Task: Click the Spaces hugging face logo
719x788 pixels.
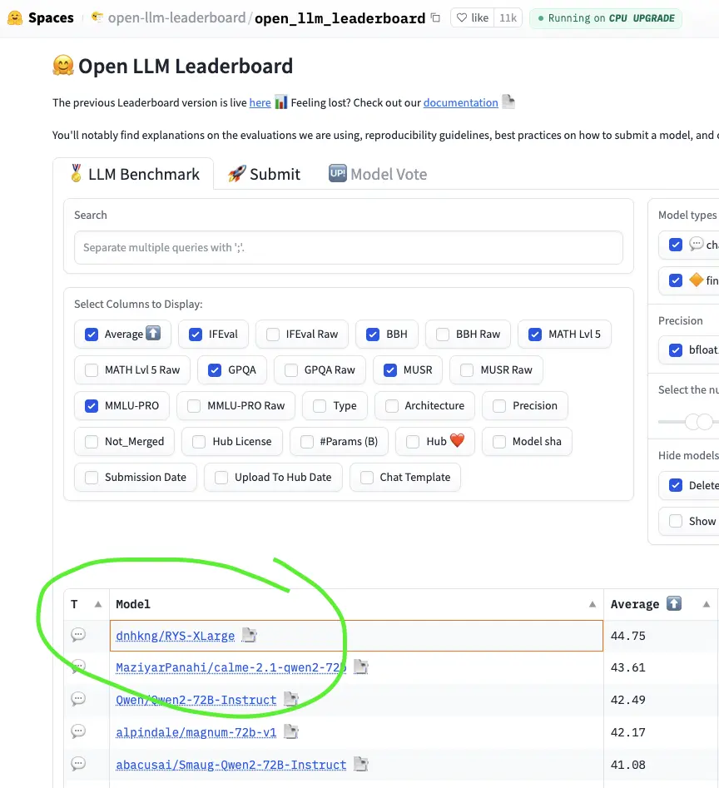Action: 15,18
